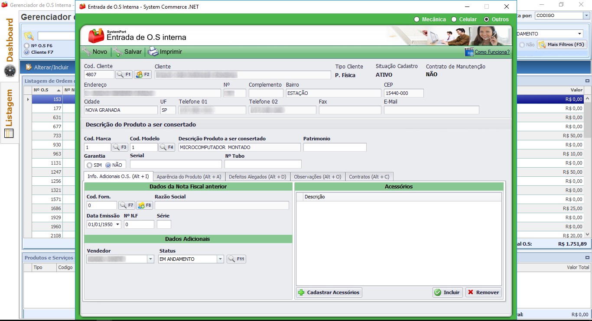Open the Status dropdown
Image resolution: width=592 pixels, height=321 pixels.
(220, 259)
